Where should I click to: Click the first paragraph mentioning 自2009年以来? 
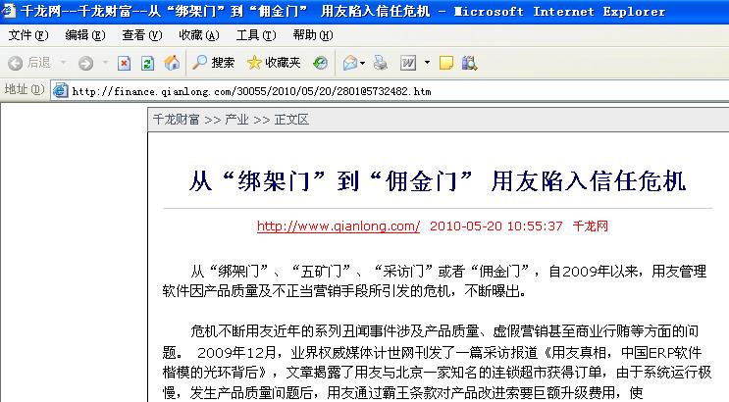tap(435, 280)
